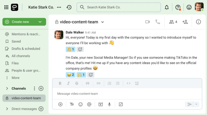Open history clock icon
The image size is (207, 115).
click(x=69, y=7)
